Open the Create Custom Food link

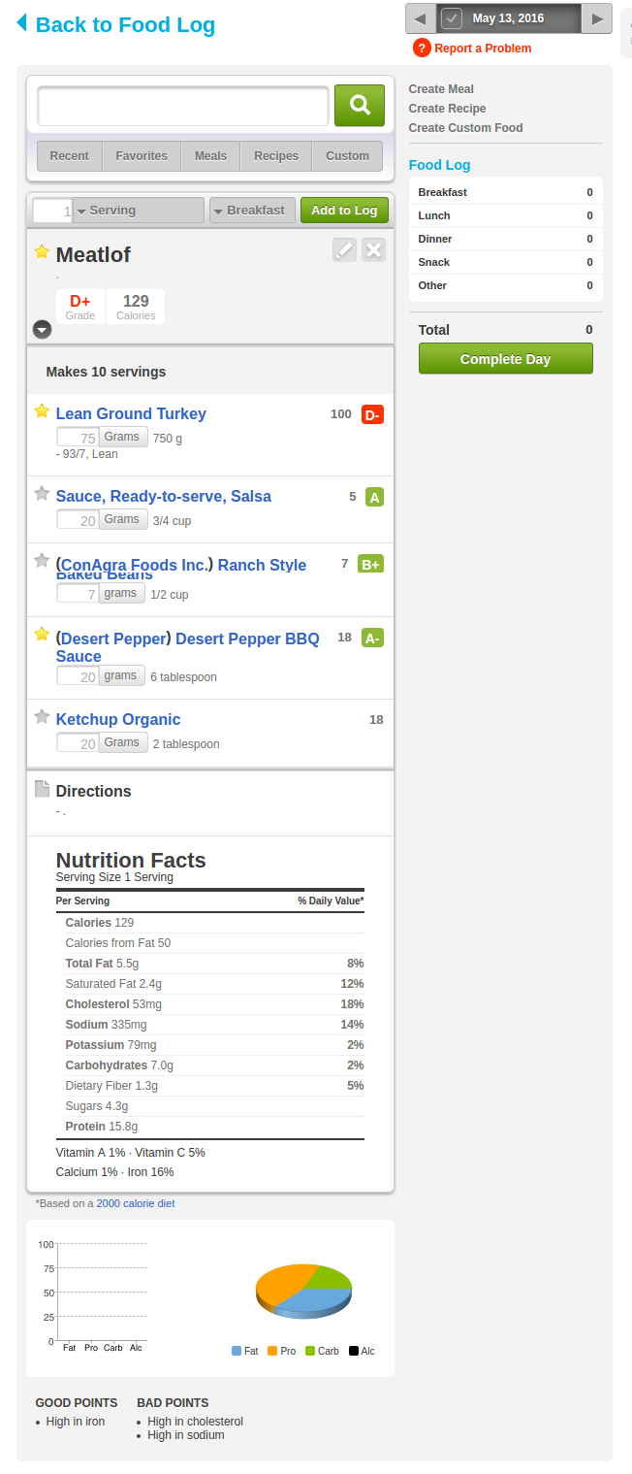(x=465, y=128)
